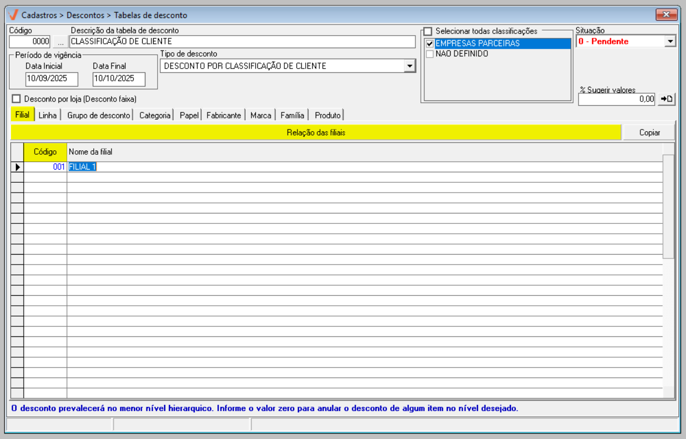Uncheck EMPRESAS PARCEIRAS classification

point(430,43)
